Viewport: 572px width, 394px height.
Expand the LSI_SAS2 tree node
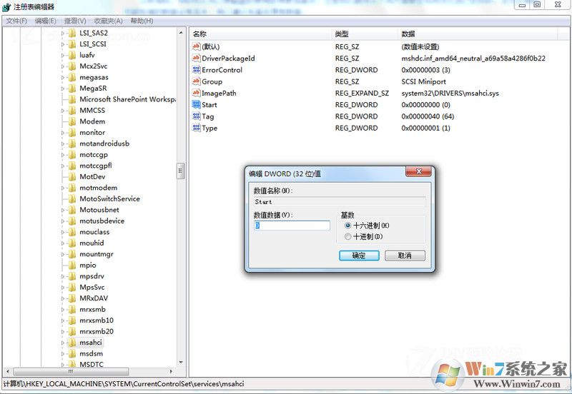63,33
